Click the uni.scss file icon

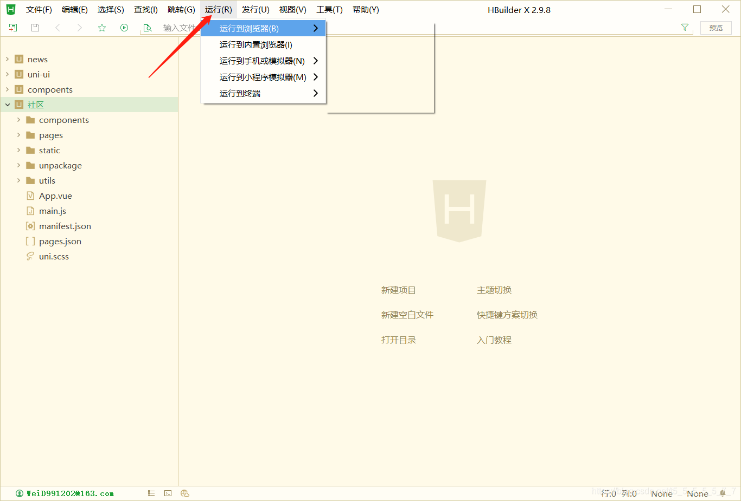click(x=30, y=256)
